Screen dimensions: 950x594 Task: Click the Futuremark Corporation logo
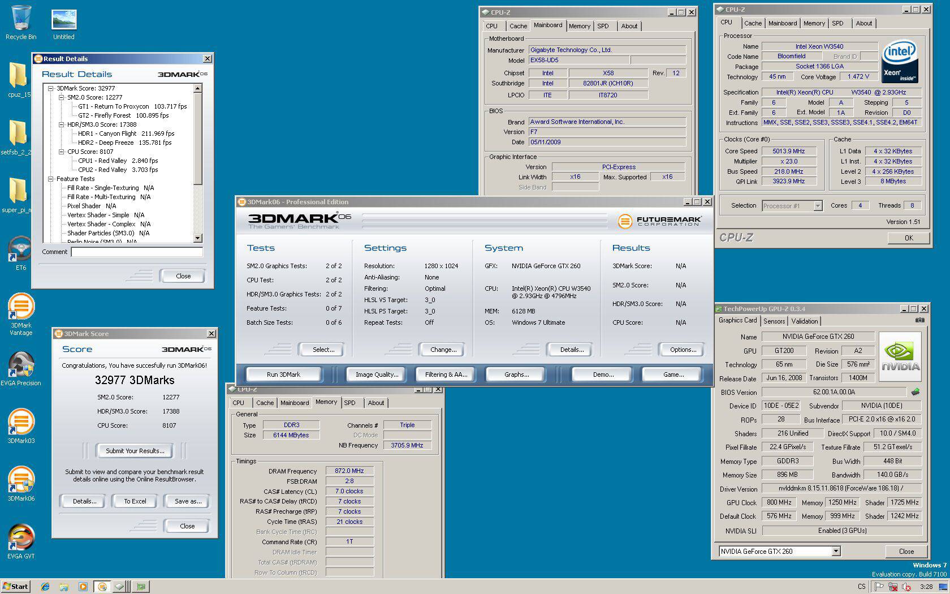[x=659, y=221]
